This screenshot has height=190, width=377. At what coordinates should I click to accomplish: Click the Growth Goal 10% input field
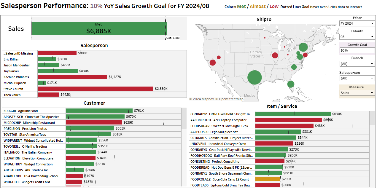[357, 50]
